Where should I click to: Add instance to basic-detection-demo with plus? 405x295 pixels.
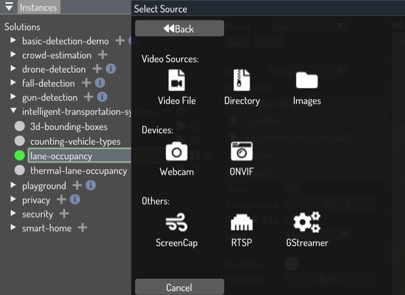click(120, 41)
